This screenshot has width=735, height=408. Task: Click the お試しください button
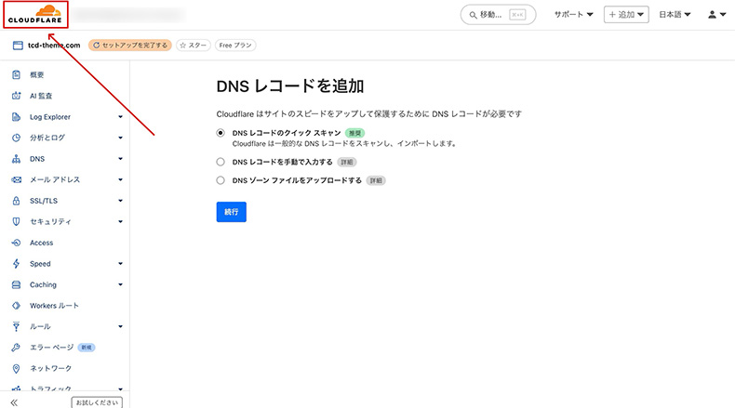[x=97, y=402]
